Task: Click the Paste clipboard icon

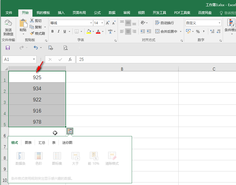Action: tap(23, 23)
